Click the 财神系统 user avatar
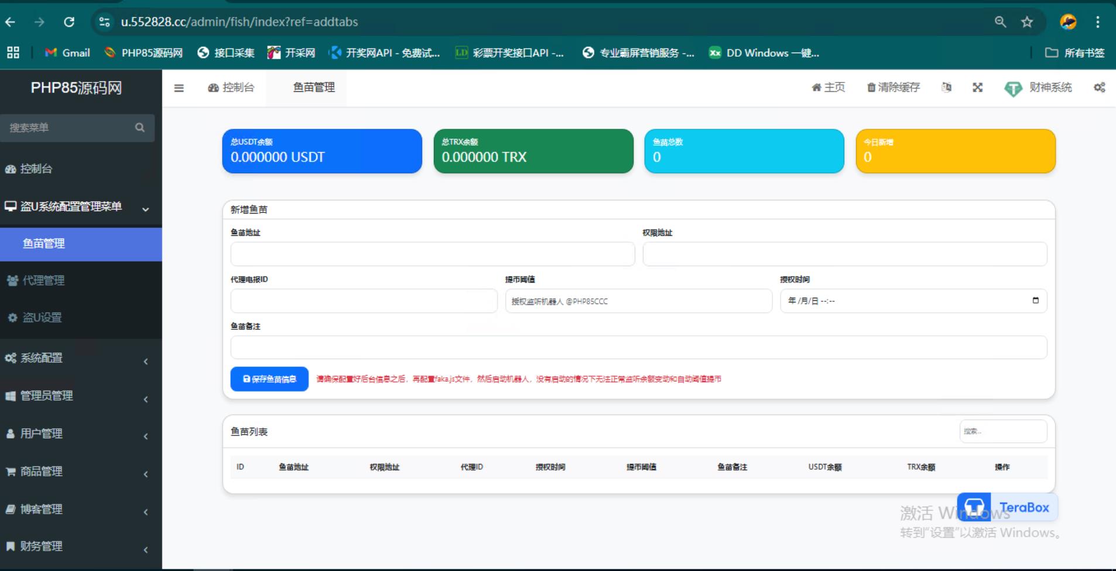Image resolution: width=1116 pixels, height=571 pixels. click(x=1013, y=88)
